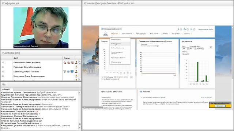This screenshot has height=131, width=234.
Task: Click the chat bubbles icon in the LMS top bar
Action: pos(185,29)
